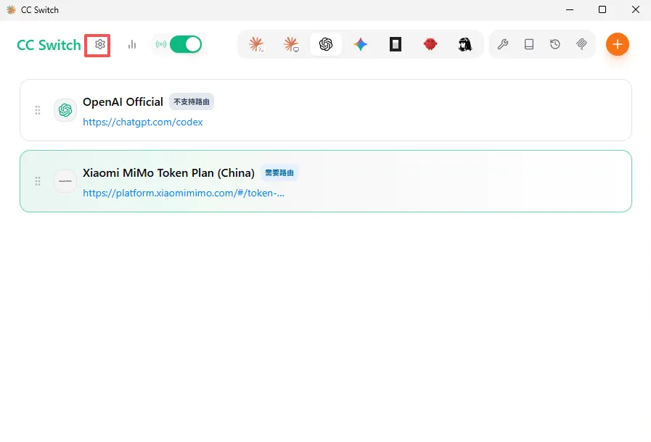The height and width of the screenshot is (442, 651).
Task: Open the paperclip-style MCP icon
Action: coord(581,44)
